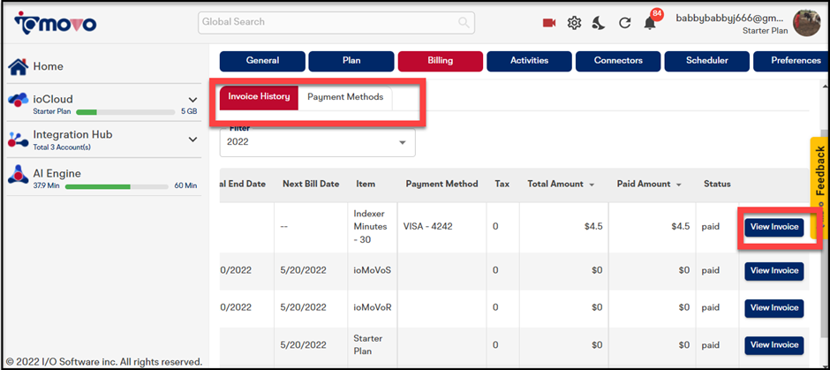The image size is (830, 370).
Task: View invoice for Starter Plan row
Action: pyautogui.click(x=773, y=345)
